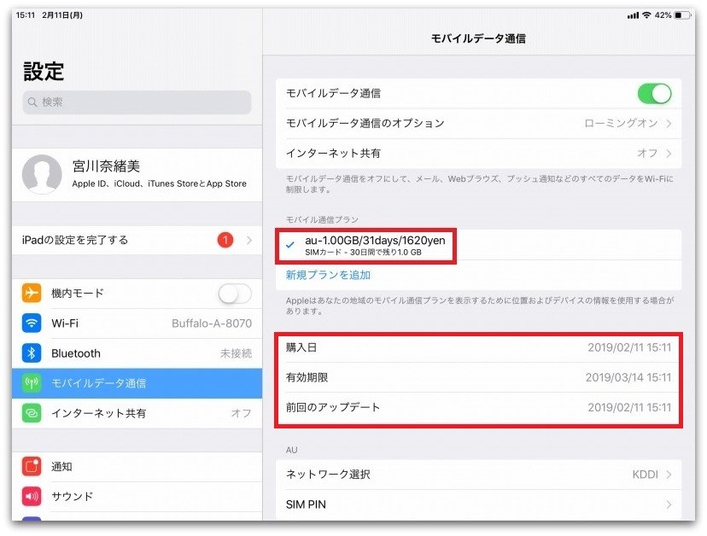Tap the 設定 heading

[44, 71]
